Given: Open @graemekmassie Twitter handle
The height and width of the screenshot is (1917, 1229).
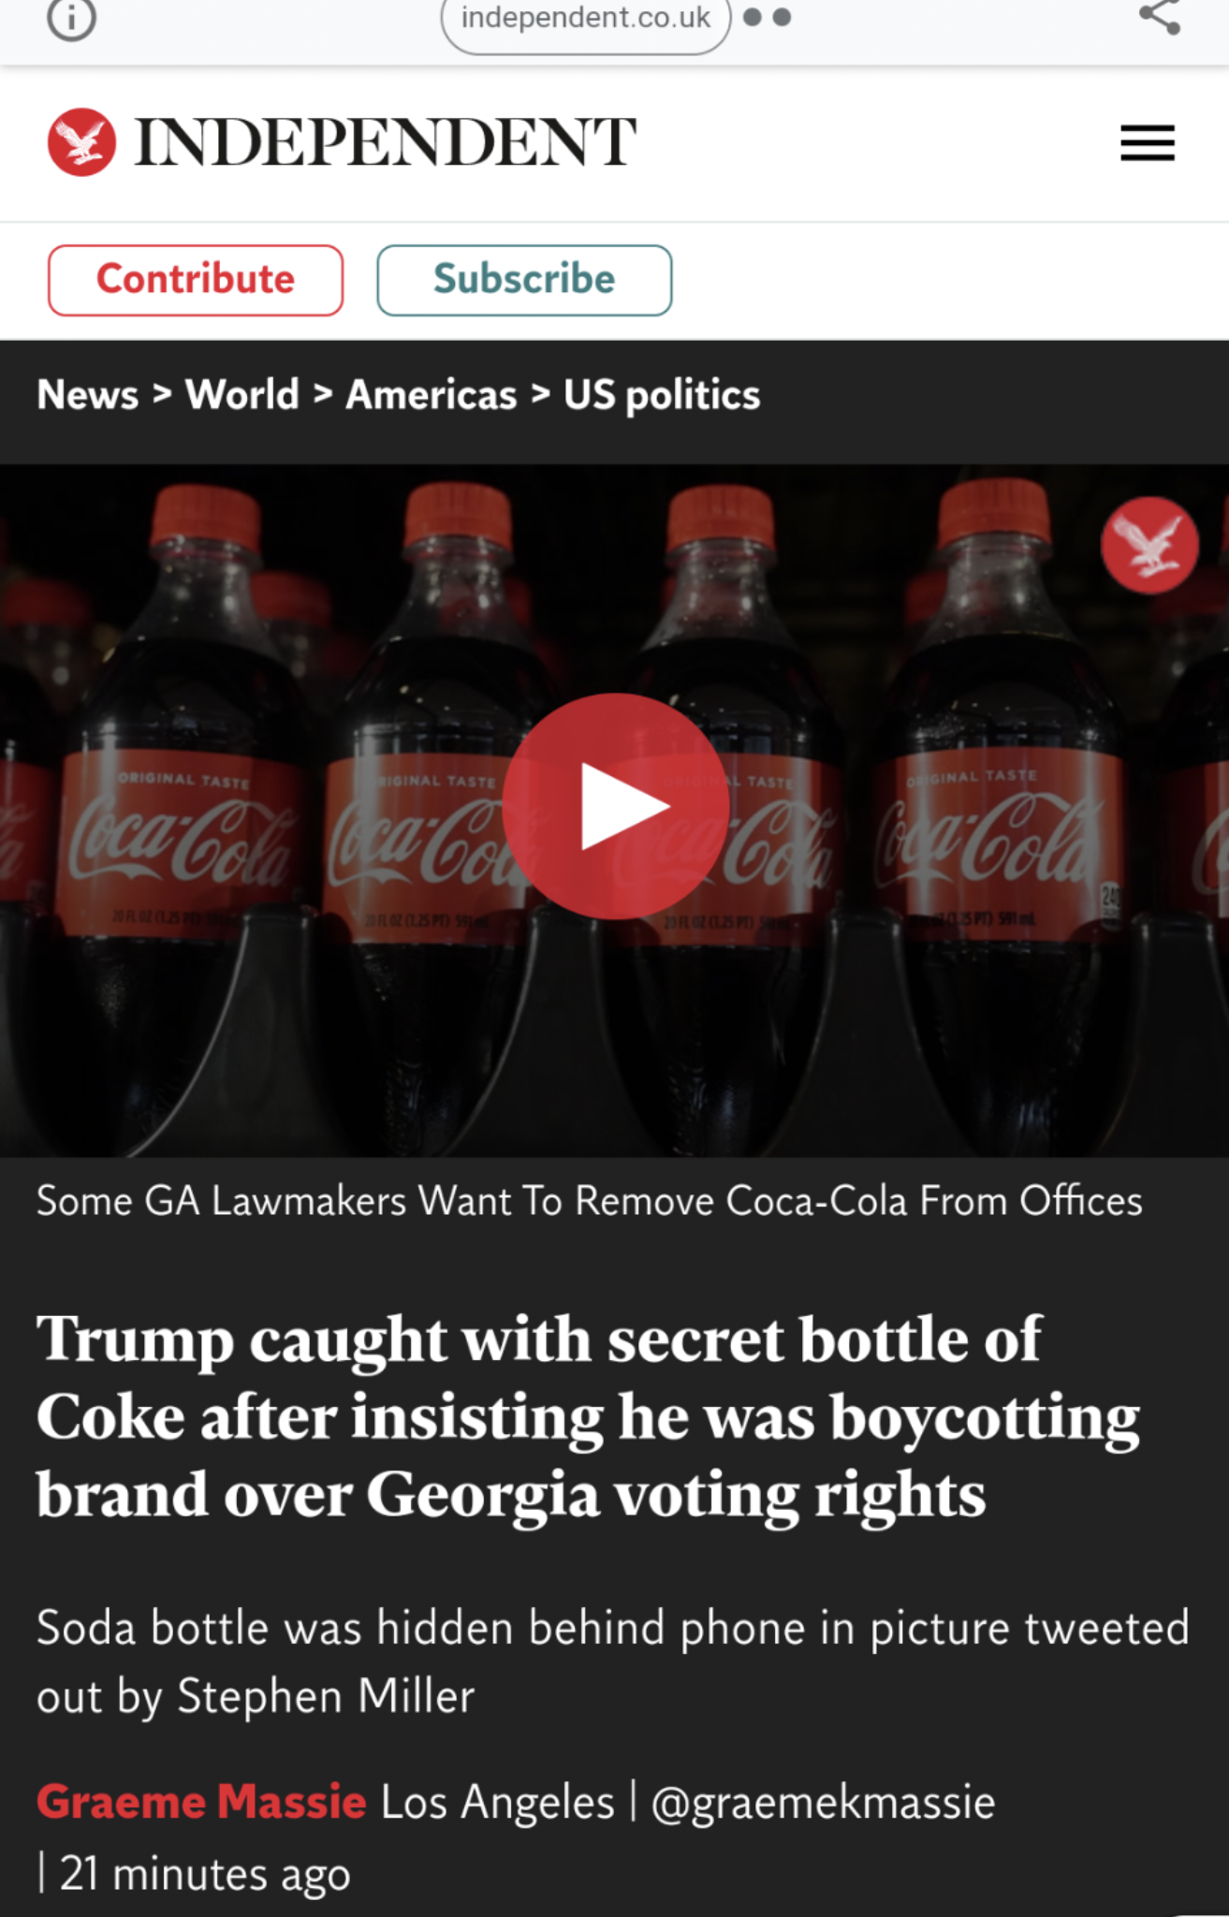Looking at the screenshot, I should [823, 1803].
